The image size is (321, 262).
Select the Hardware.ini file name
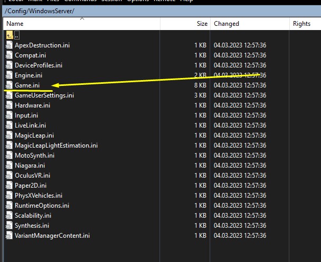(x=32, y=105)
